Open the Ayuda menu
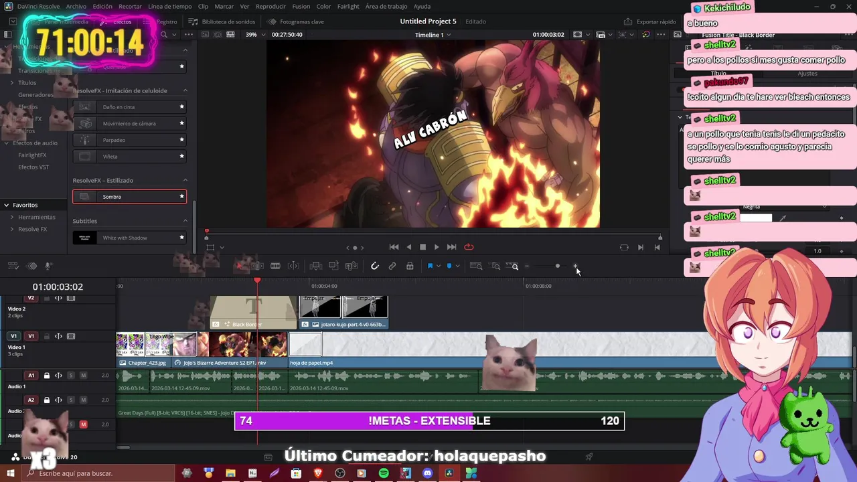The image size is (857, 482). tap(422, 6)
